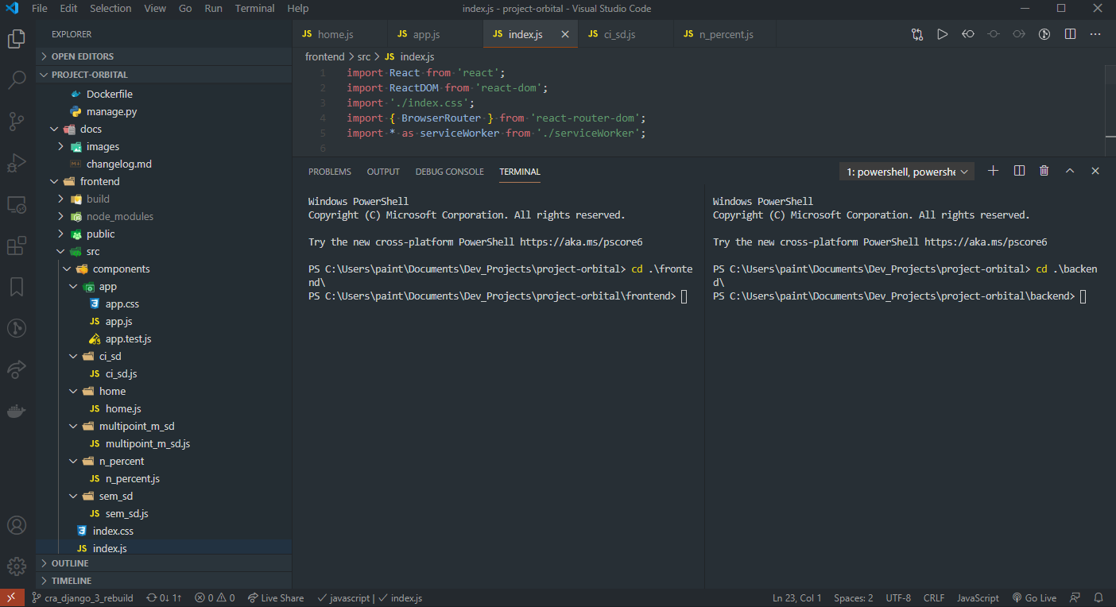Image resolution: width=1116 pixels, height=607 pixels.
Task: Expand the Open Editors section
Action: coord(165,56)
